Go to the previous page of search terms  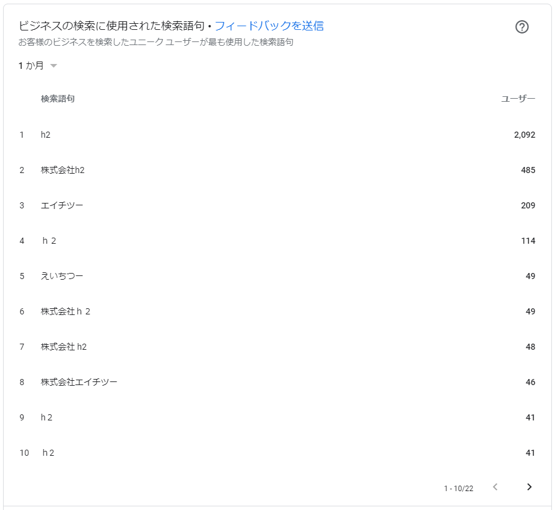pyautogui.click(x=495, y=487)
